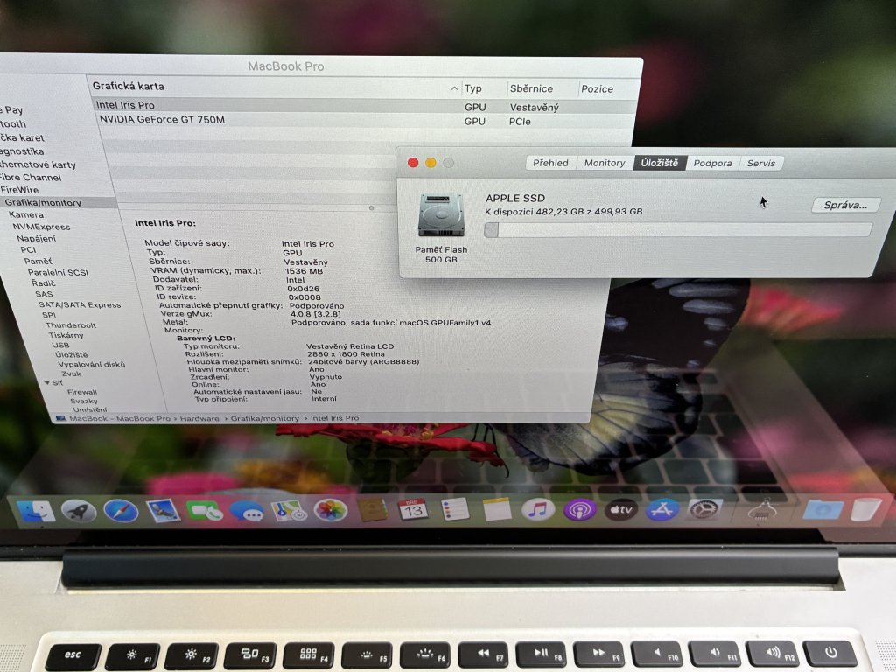896x672 pixels.
Task: Open Messages app in Dock
Action: coord(246,511)
